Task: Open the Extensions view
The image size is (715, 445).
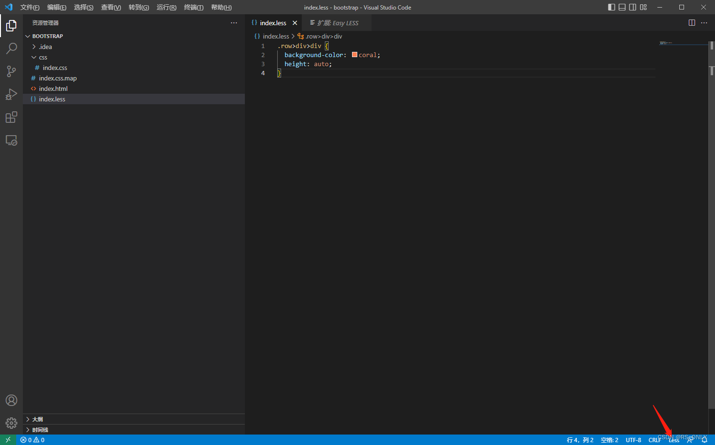Action: point(11,117)
